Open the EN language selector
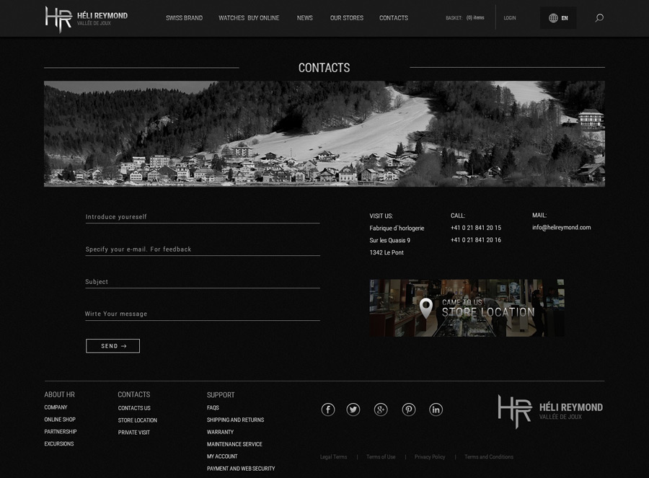The image size is (649, 478). pos(559,17)
